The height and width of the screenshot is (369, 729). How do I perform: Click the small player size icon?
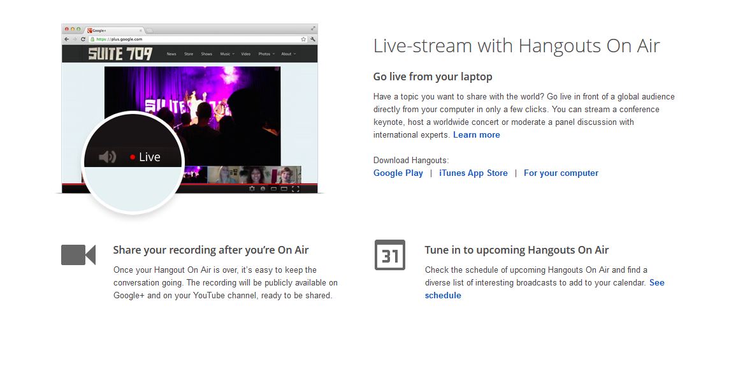click(273, 189)
